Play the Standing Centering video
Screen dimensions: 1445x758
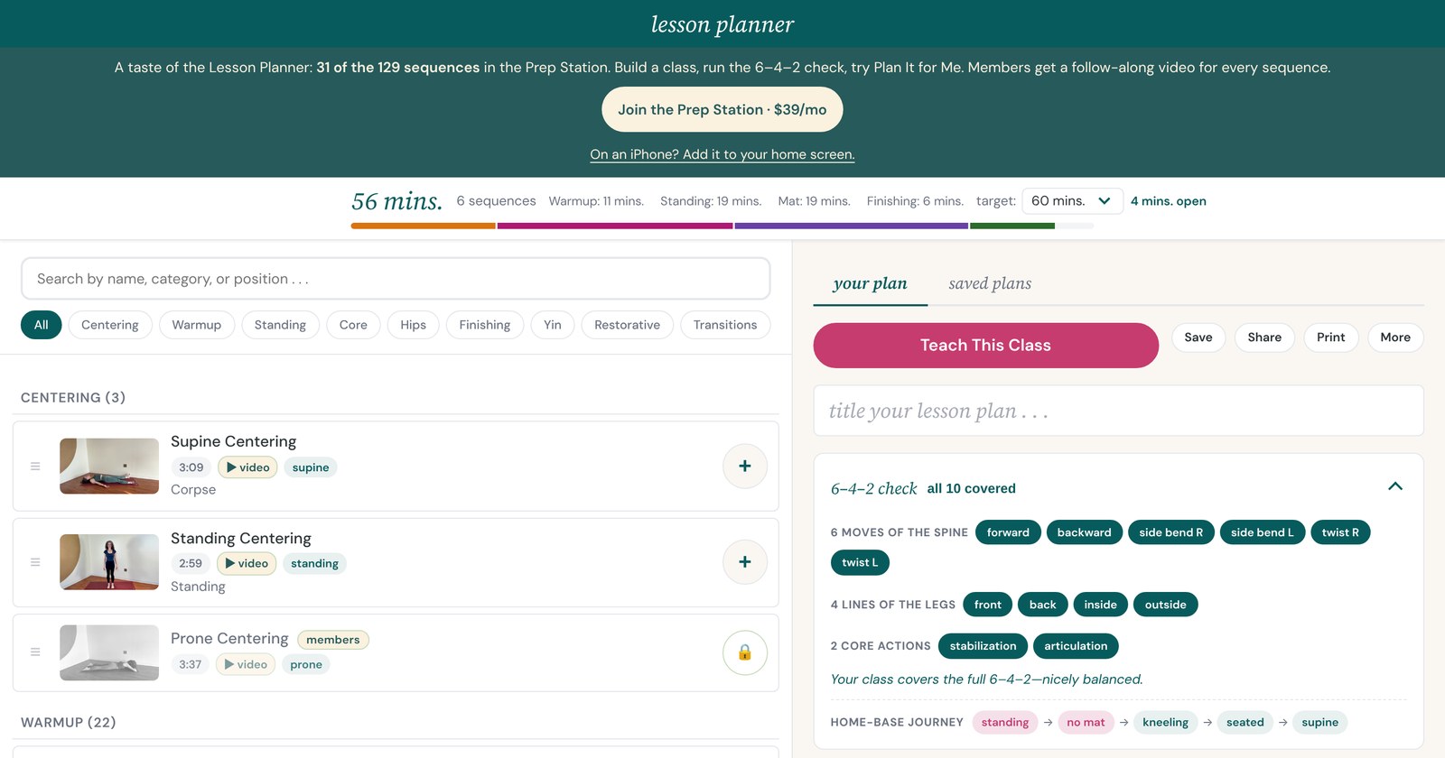246,563
